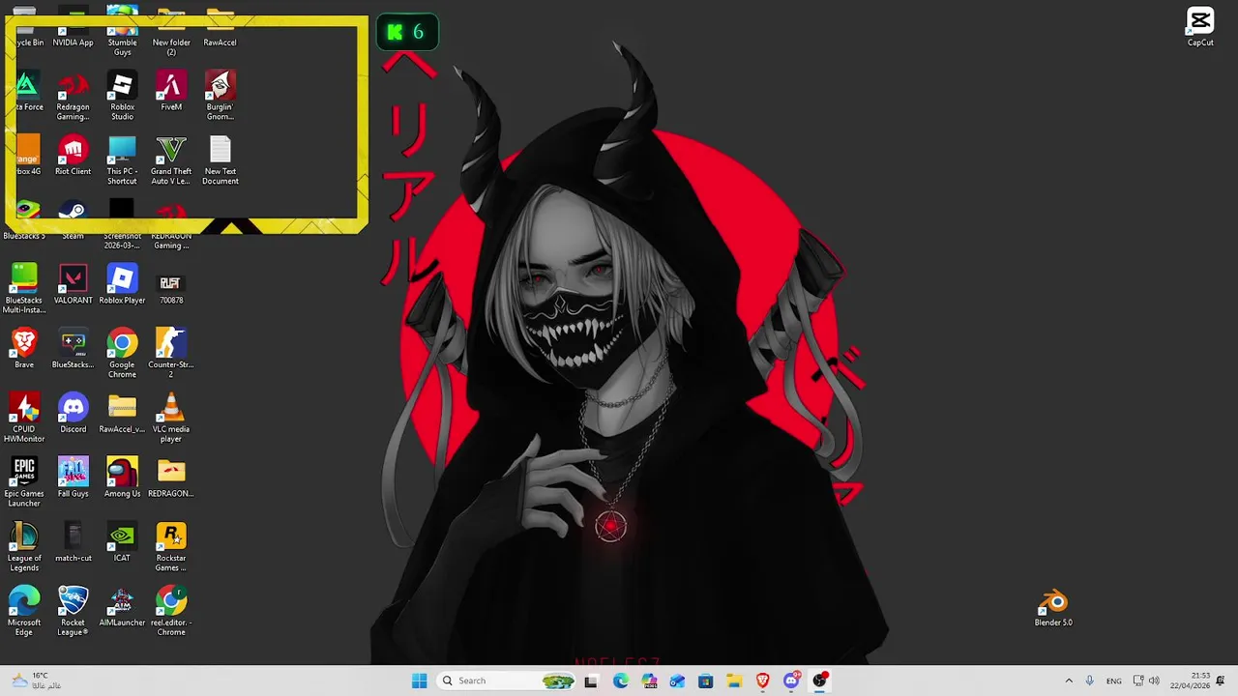Launch Epic Games Launcher icon

(24, 482)
